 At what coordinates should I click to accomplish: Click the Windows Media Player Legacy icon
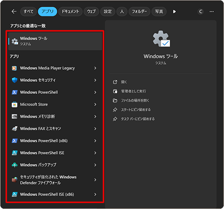coord(14,68)
